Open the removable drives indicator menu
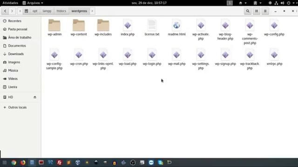The width and height of the screenshot is (298, 167). pyautogui.click(x=243, y=3)
